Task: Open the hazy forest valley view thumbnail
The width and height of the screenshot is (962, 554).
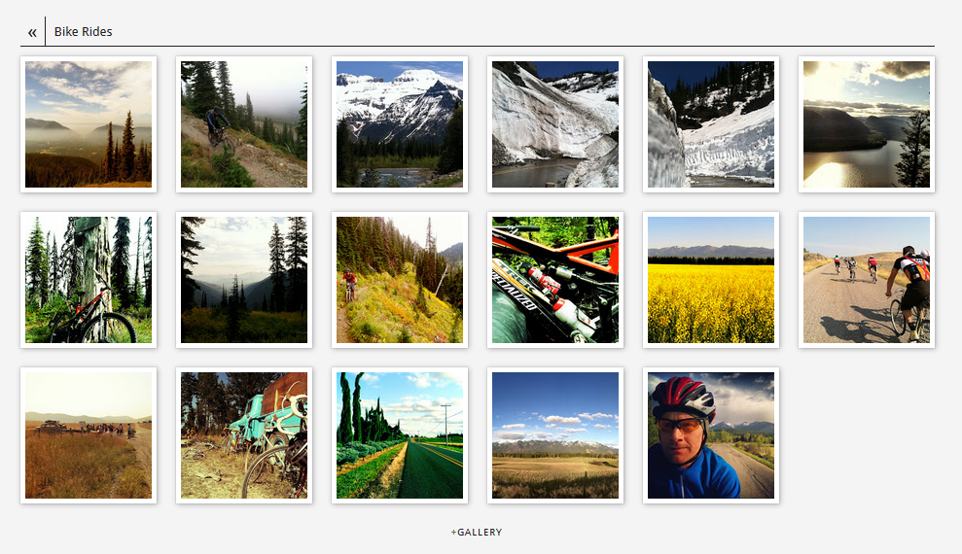Action: (x=244, y=280)
